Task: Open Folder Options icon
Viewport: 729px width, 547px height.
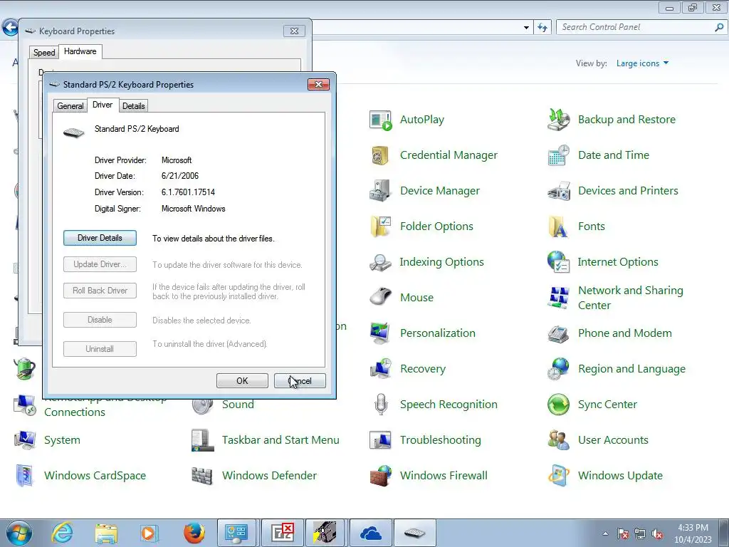Action: [380, 226]
